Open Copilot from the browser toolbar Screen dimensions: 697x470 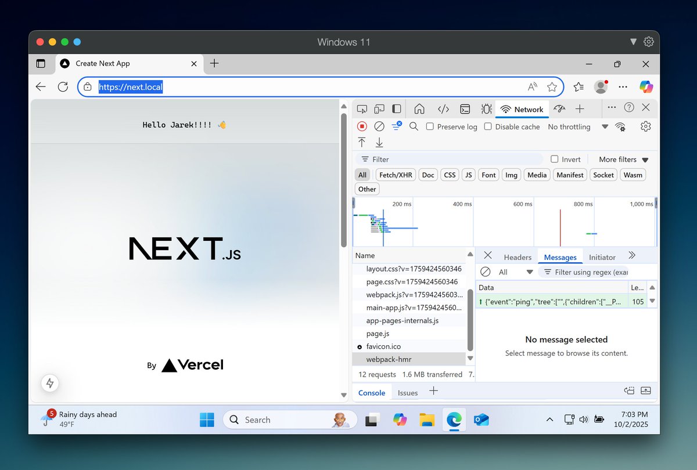pyautogui.click(x=645, y=86)
